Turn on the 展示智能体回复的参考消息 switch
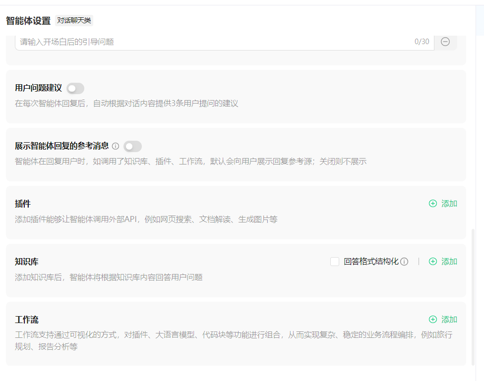This screenshot has width=484, height=381. tap(132, 146)
